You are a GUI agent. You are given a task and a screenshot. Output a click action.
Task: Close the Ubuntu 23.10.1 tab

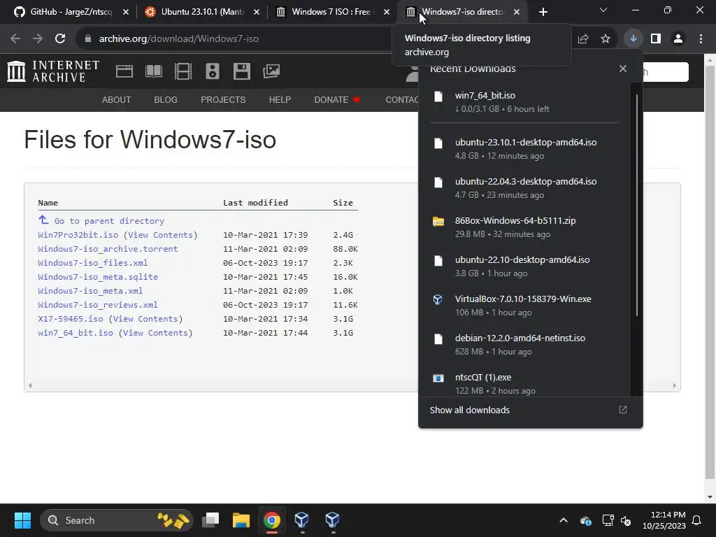(x=257, y=12)
